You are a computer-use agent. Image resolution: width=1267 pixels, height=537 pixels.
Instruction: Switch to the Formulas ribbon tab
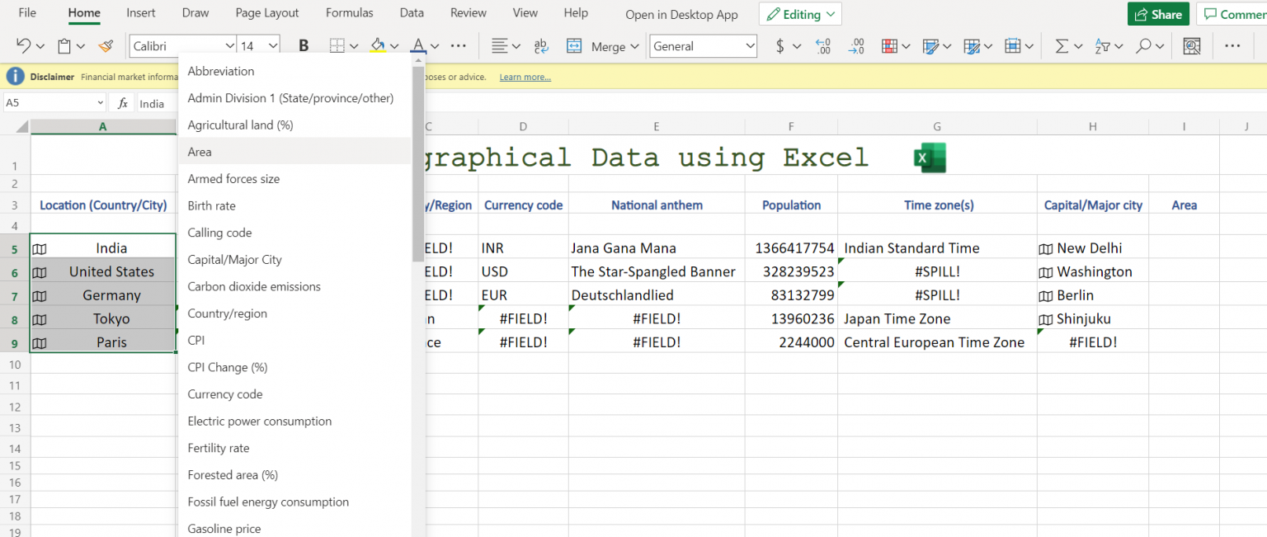coord(349,12)
